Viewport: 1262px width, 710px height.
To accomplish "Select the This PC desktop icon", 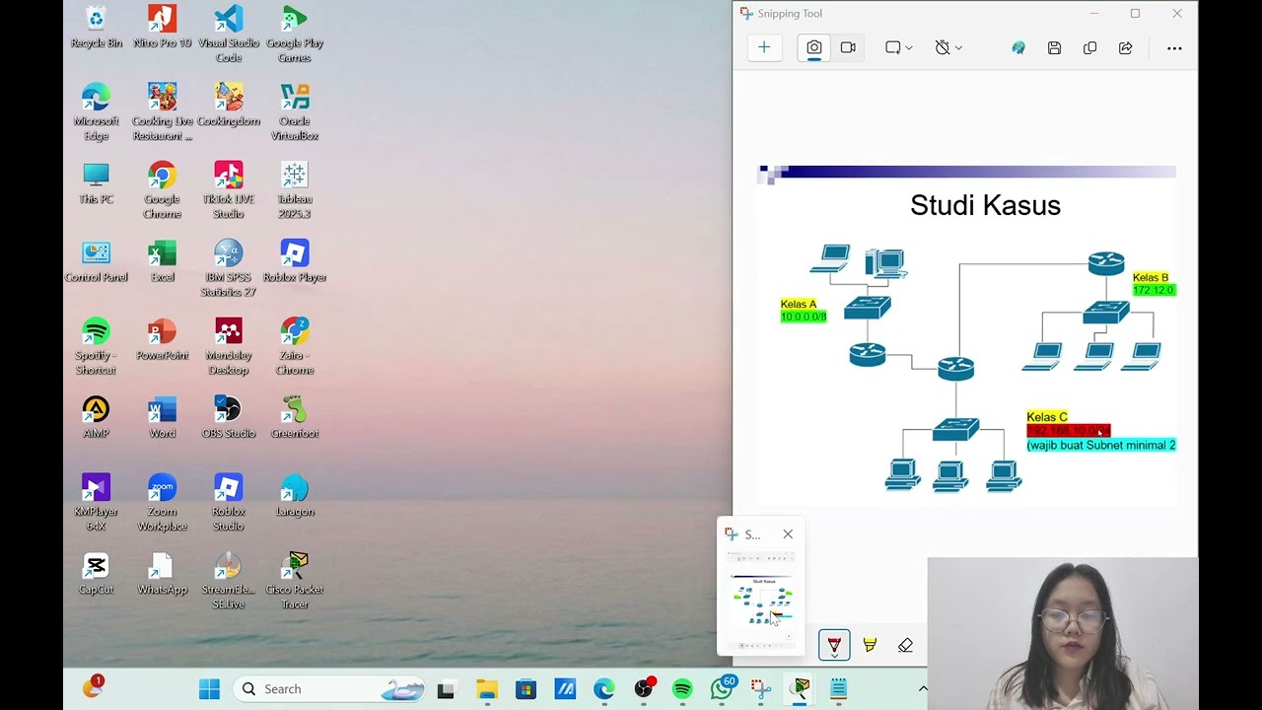I will pos(96,182).
